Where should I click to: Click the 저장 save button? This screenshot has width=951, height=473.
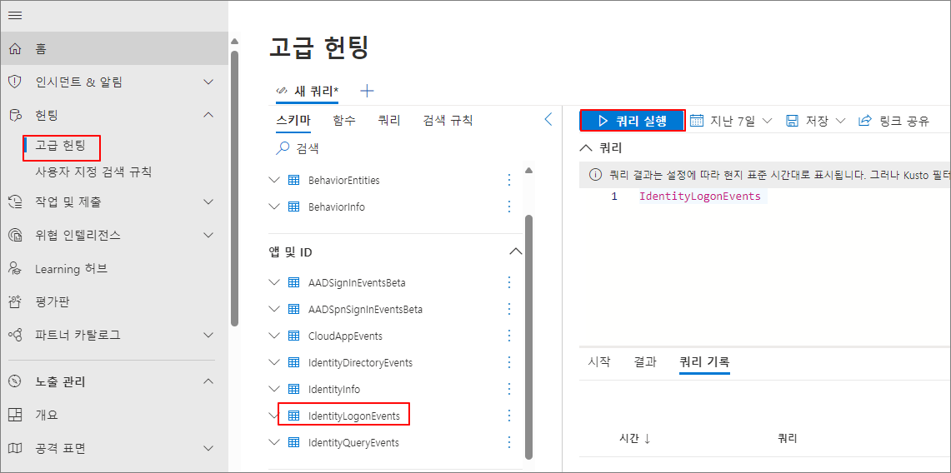[x=808, y=121]
